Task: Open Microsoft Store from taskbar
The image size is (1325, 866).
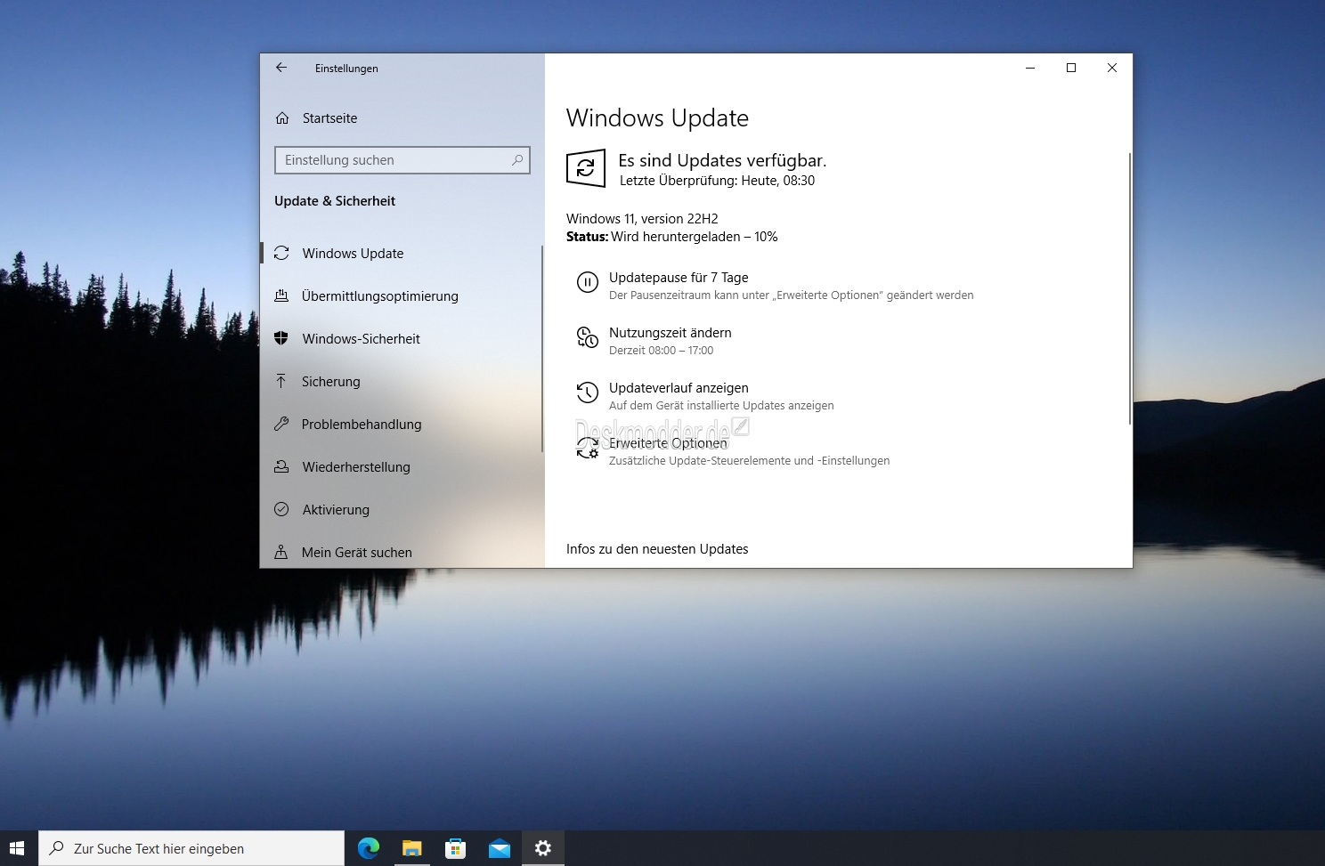Action: (x=456, y=848)
